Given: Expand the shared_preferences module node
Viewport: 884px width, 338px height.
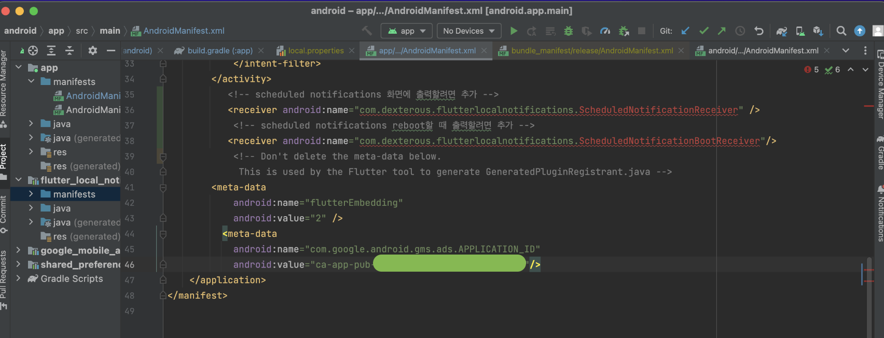Looking at the screenshot, I should click(x=19, y=264).
